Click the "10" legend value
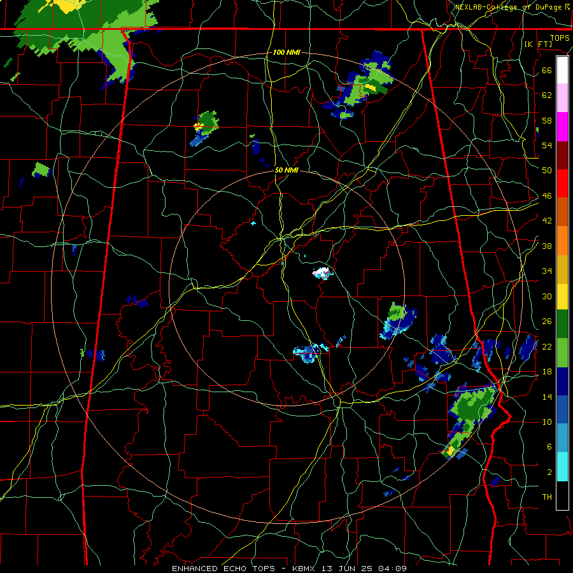This screenshot has height=573, width=573. coord(547,421)
